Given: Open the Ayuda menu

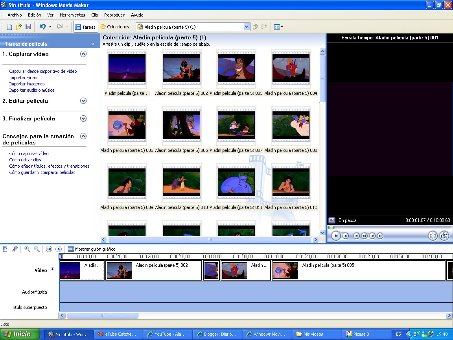Looking at the screenshot, I should click(137, 15).
